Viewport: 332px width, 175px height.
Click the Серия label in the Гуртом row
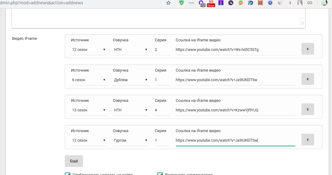coord(160,131)
